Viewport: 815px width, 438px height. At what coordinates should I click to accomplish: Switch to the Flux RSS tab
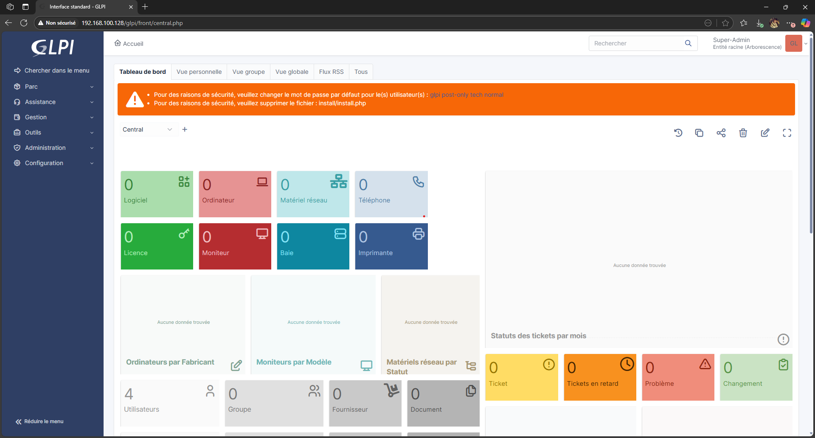point(332,72)
